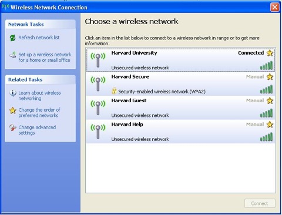Click signal strength bars for Harvard Guest

coord(266,113)
